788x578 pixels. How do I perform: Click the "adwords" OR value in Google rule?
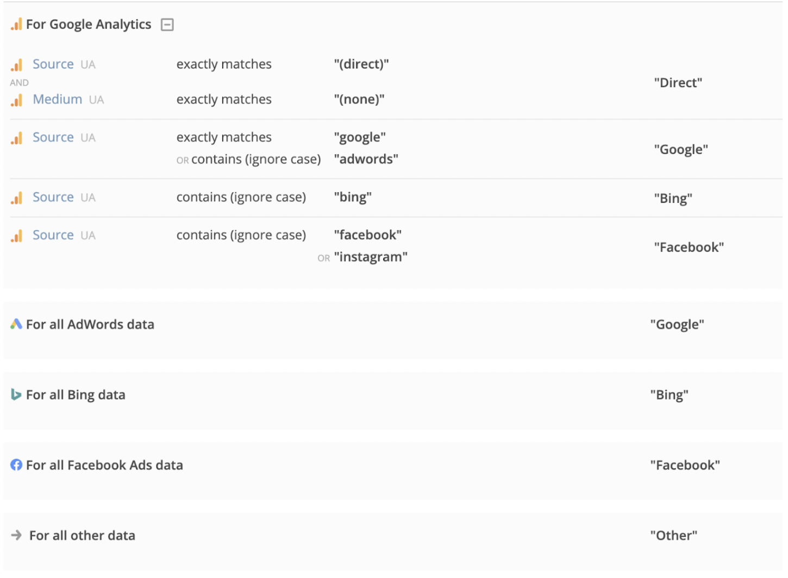pyautogui.click(x=366, y=159)
